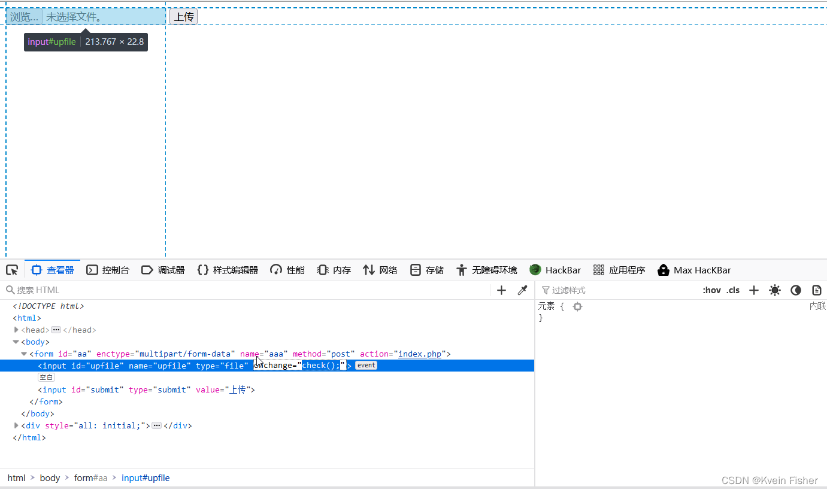Expand the head element node
827x490 pixels.
coord(16,330)
